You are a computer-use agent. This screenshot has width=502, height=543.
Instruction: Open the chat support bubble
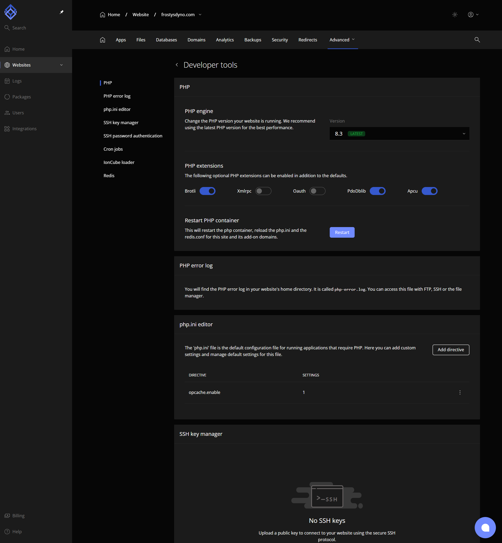(x=485, y=528)
